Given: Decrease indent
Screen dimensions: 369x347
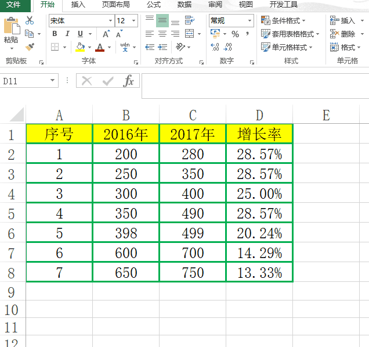Looking at the screenshot, I should [x=150, y=47].
